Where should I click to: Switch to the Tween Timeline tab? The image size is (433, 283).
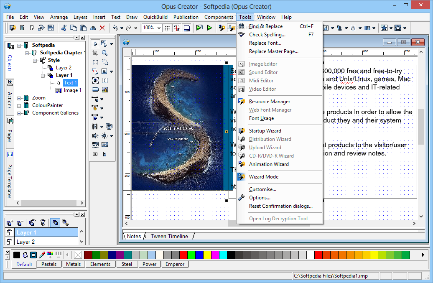(x=169, y=236)
